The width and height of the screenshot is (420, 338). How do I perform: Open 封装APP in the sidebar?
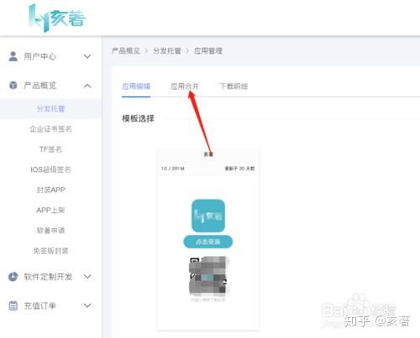(x=50, y=190)
